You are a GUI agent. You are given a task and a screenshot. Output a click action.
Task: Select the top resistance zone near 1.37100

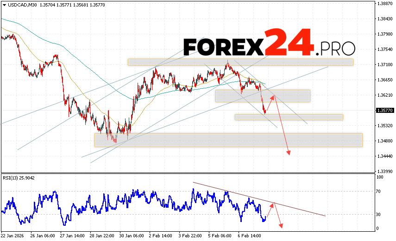[x=240, y=62]
